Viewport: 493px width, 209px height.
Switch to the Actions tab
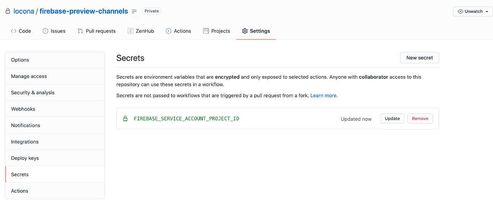coord(178,31)
